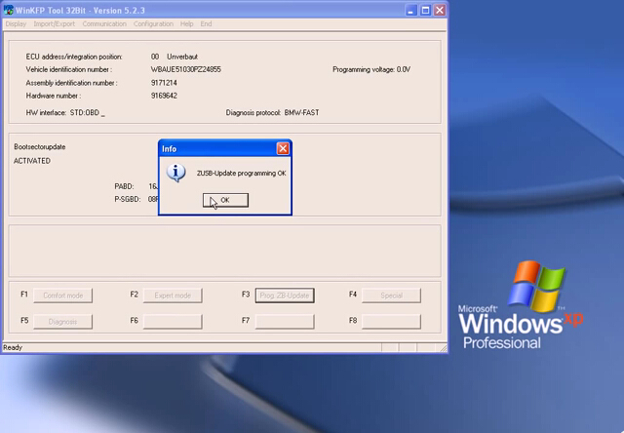Click the Prog. ZB-Update button

[x=285, y=295]
